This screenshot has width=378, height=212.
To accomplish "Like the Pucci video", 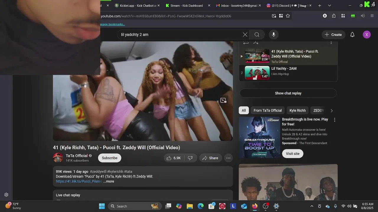I will click(x=174, y=158).
